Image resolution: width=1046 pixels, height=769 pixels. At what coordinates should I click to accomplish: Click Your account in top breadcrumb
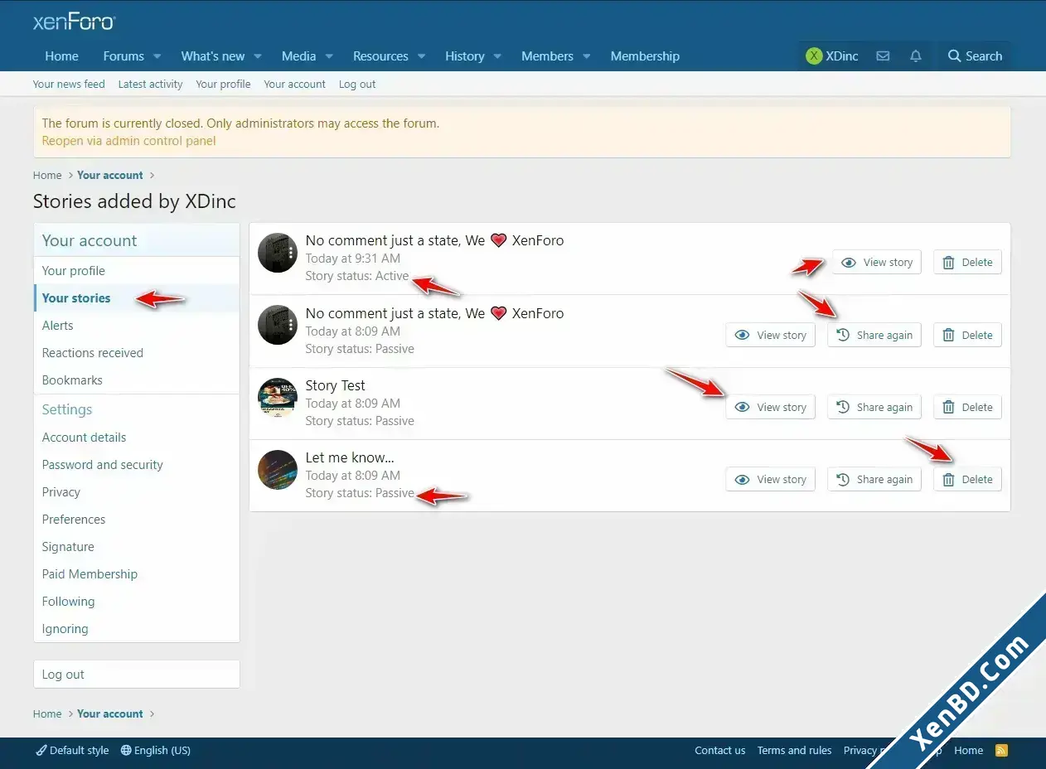point(110,176)
